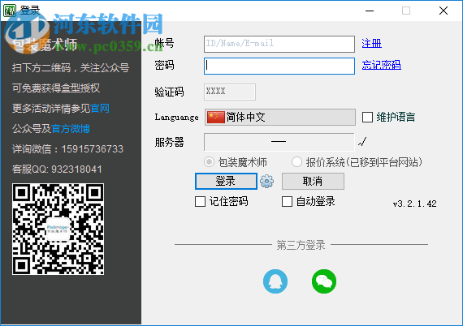This screenshot has height=326, width=463.
Task: Click the app logo icon in the title bar
Action: click(10, 11)
